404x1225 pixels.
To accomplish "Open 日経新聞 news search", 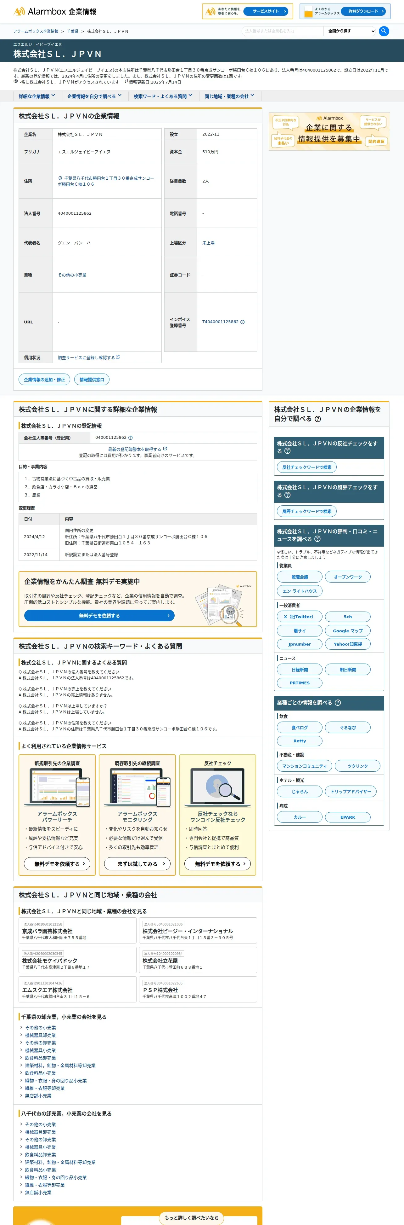I will pyautogui.click(x=300, y=670).
